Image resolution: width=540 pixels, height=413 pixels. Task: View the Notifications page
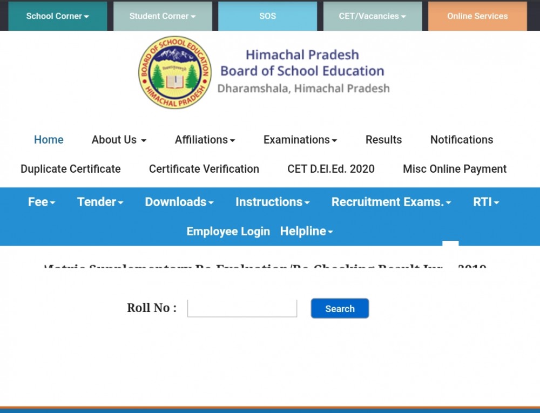pos(461,140)
